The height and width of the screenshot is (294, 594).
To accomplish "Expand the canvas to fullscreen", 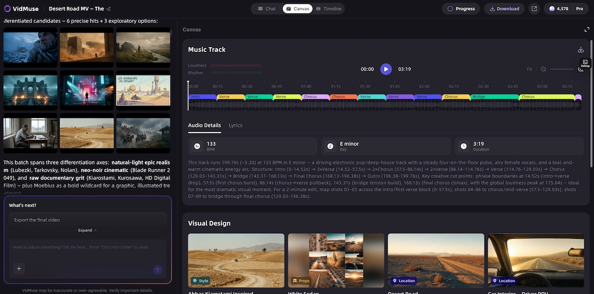I will [587, 30].
